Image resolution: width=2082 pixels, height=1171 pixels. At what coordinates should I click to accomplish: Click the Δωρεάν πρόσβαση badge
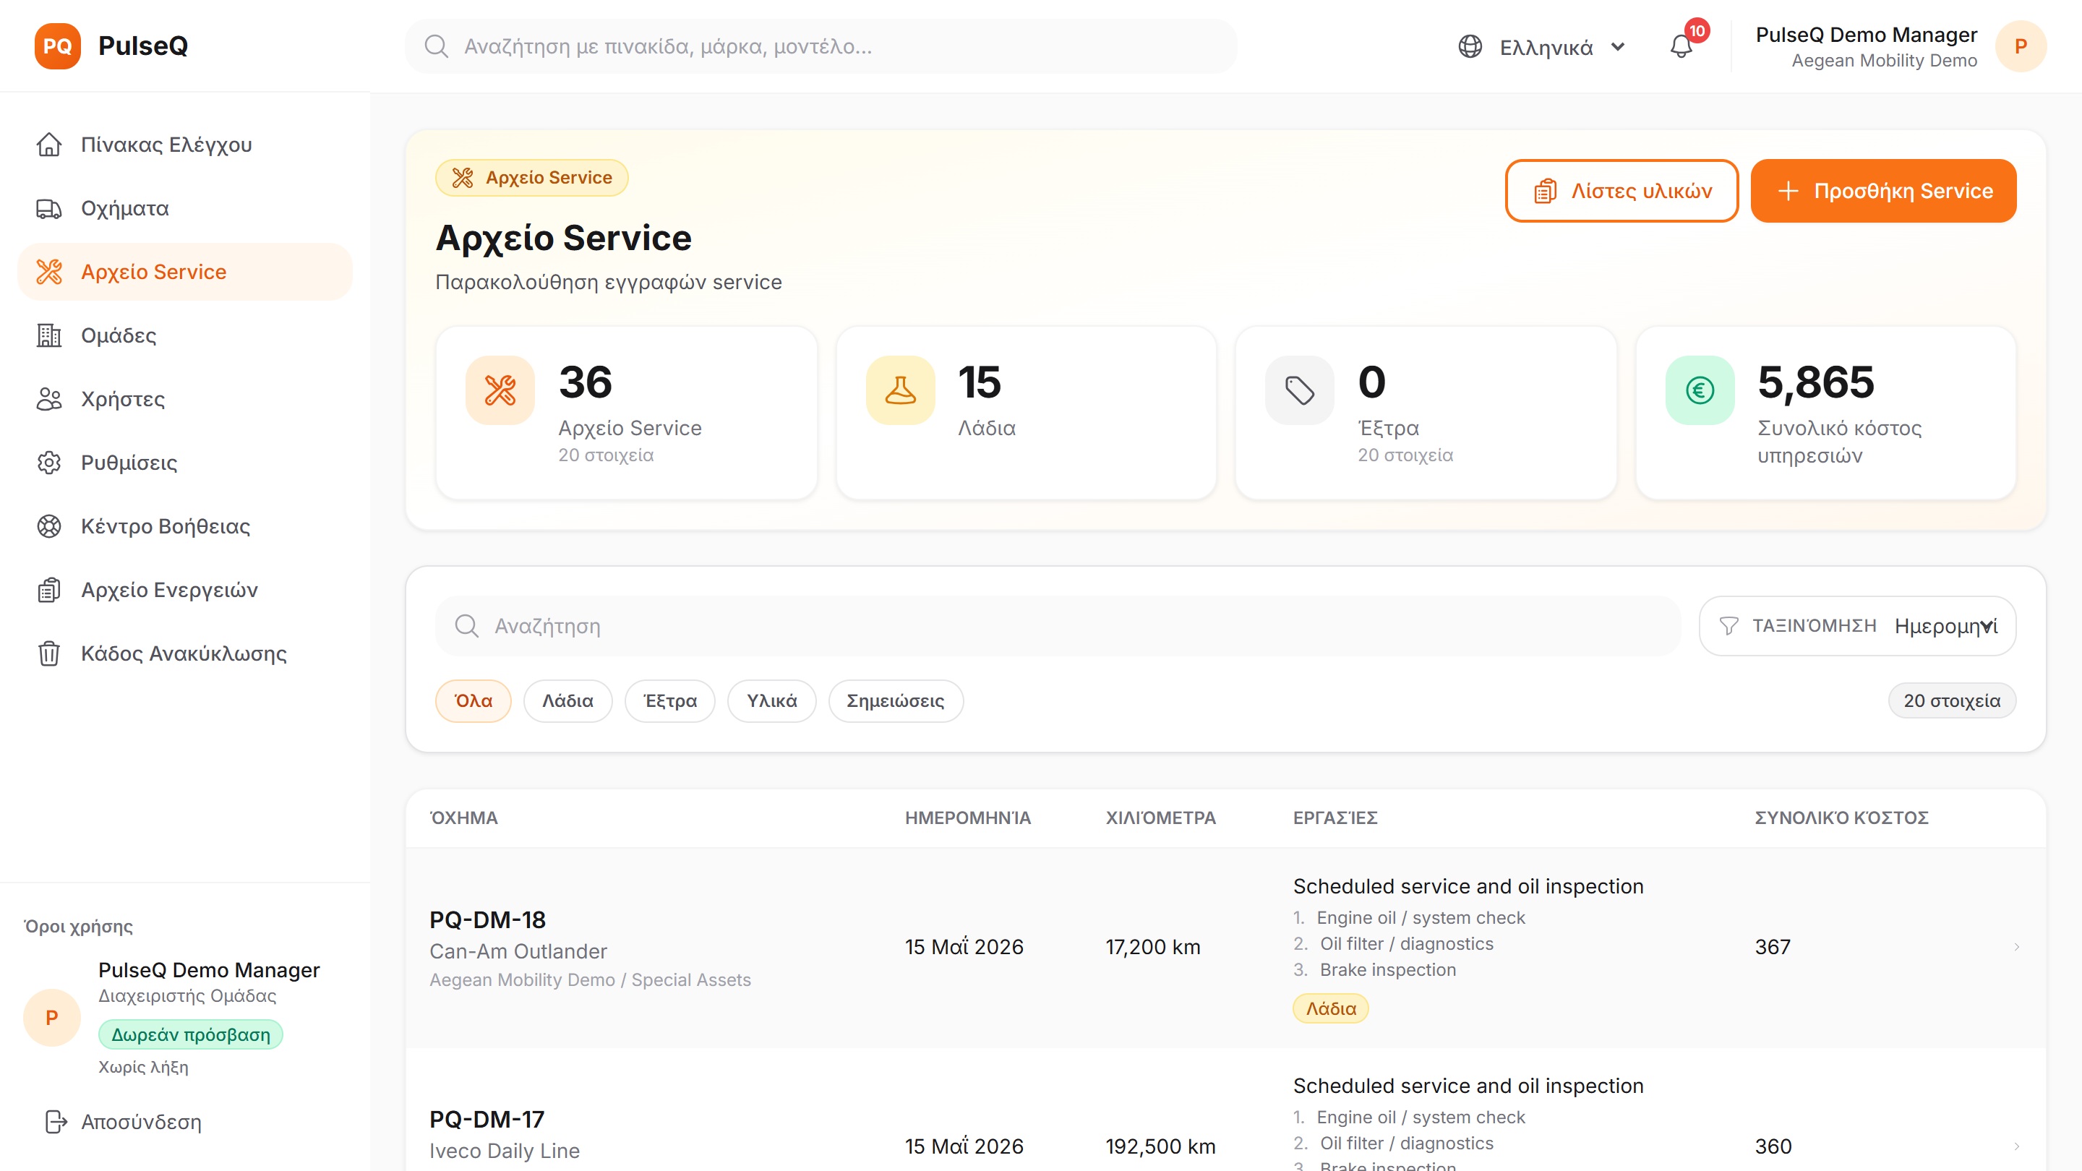click(191, 1034)
